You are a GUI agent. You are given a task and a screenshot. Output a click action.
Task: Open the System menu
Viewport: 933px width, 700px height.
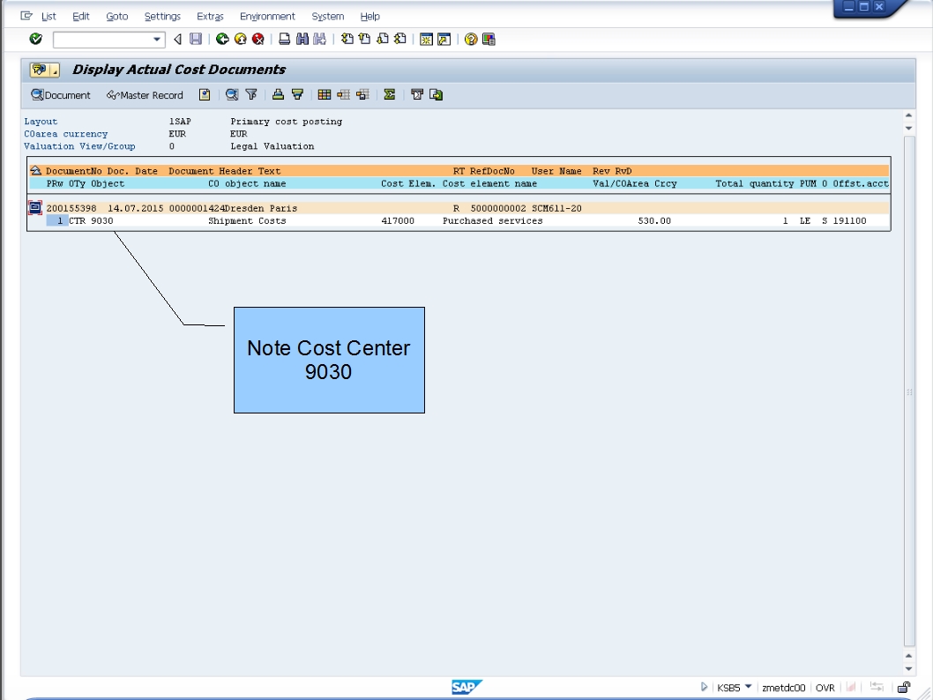328,16
